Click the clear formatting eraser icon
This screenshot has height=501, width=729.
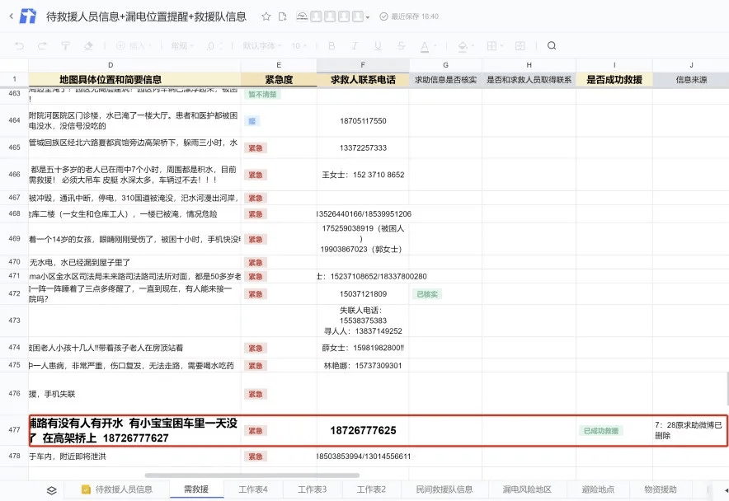click(88, 45)
